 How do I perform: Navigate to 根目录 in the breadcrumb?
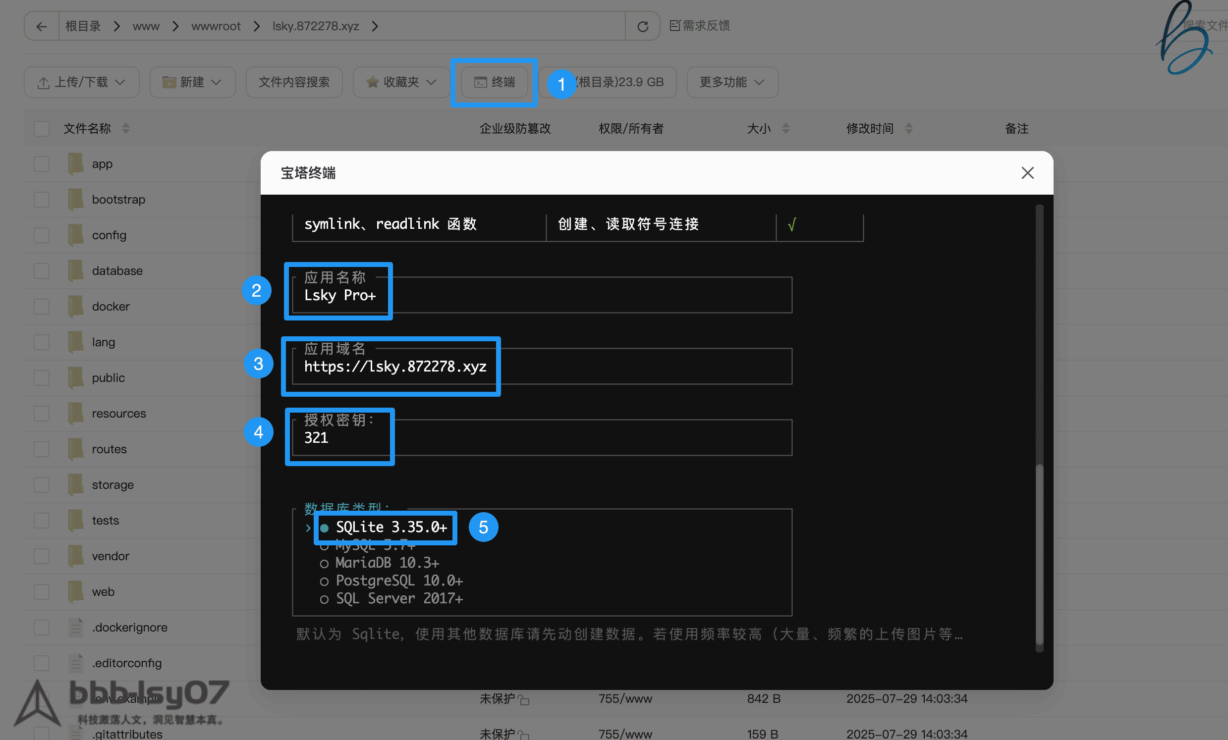click(x=83, y=26)
